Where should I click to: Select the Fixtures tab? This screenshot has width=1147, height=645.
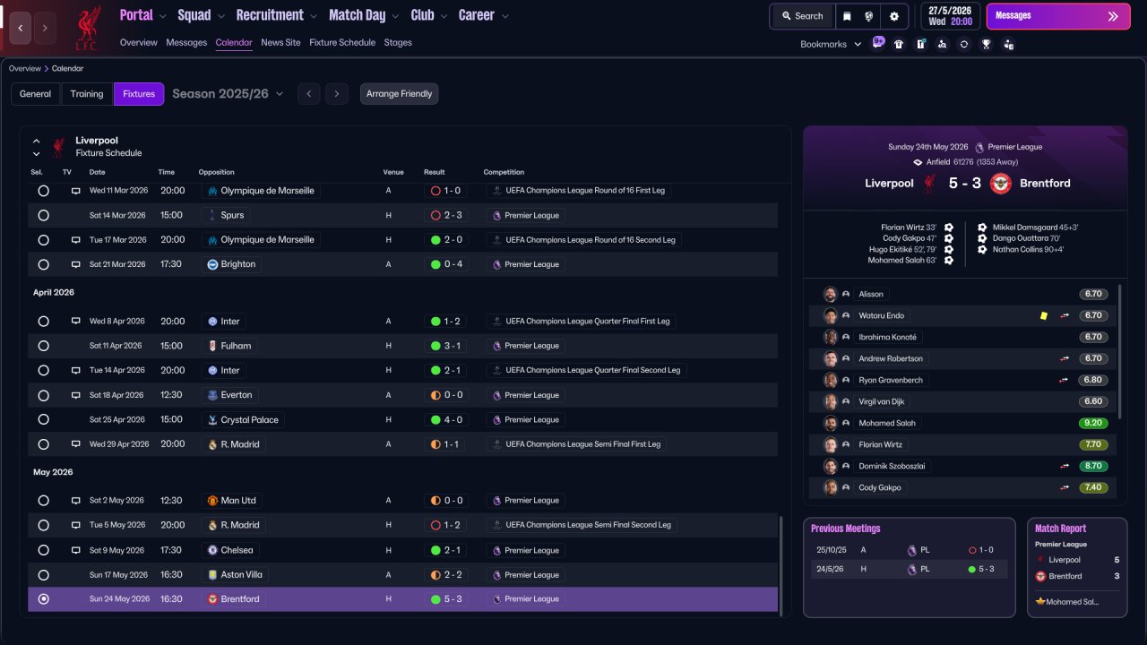[x=139, y=94]
